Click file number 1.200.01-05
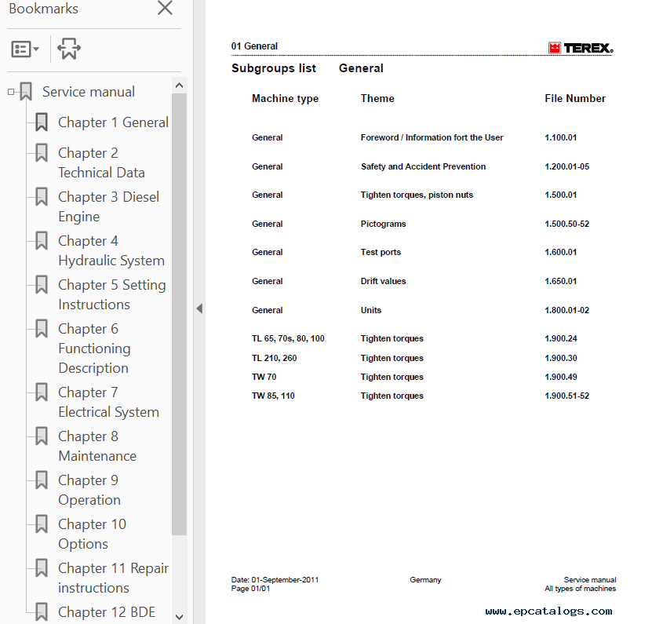This screenshot has height=624, width=652. point(566,167)
